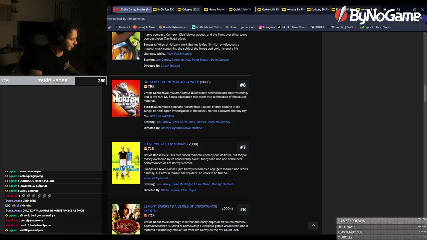Open Lemony Snicket's A Series of Unfortunate Events link
Viewport: 427px width, 240px height.
point(180,209)
